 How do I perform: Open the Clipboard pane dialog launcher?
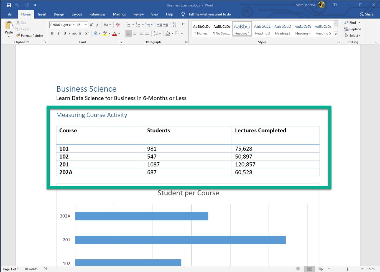45,42
